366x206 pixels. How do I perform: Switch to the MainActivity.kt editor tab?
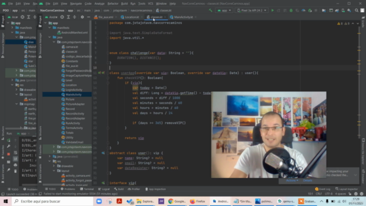click(x=183, y=17)
